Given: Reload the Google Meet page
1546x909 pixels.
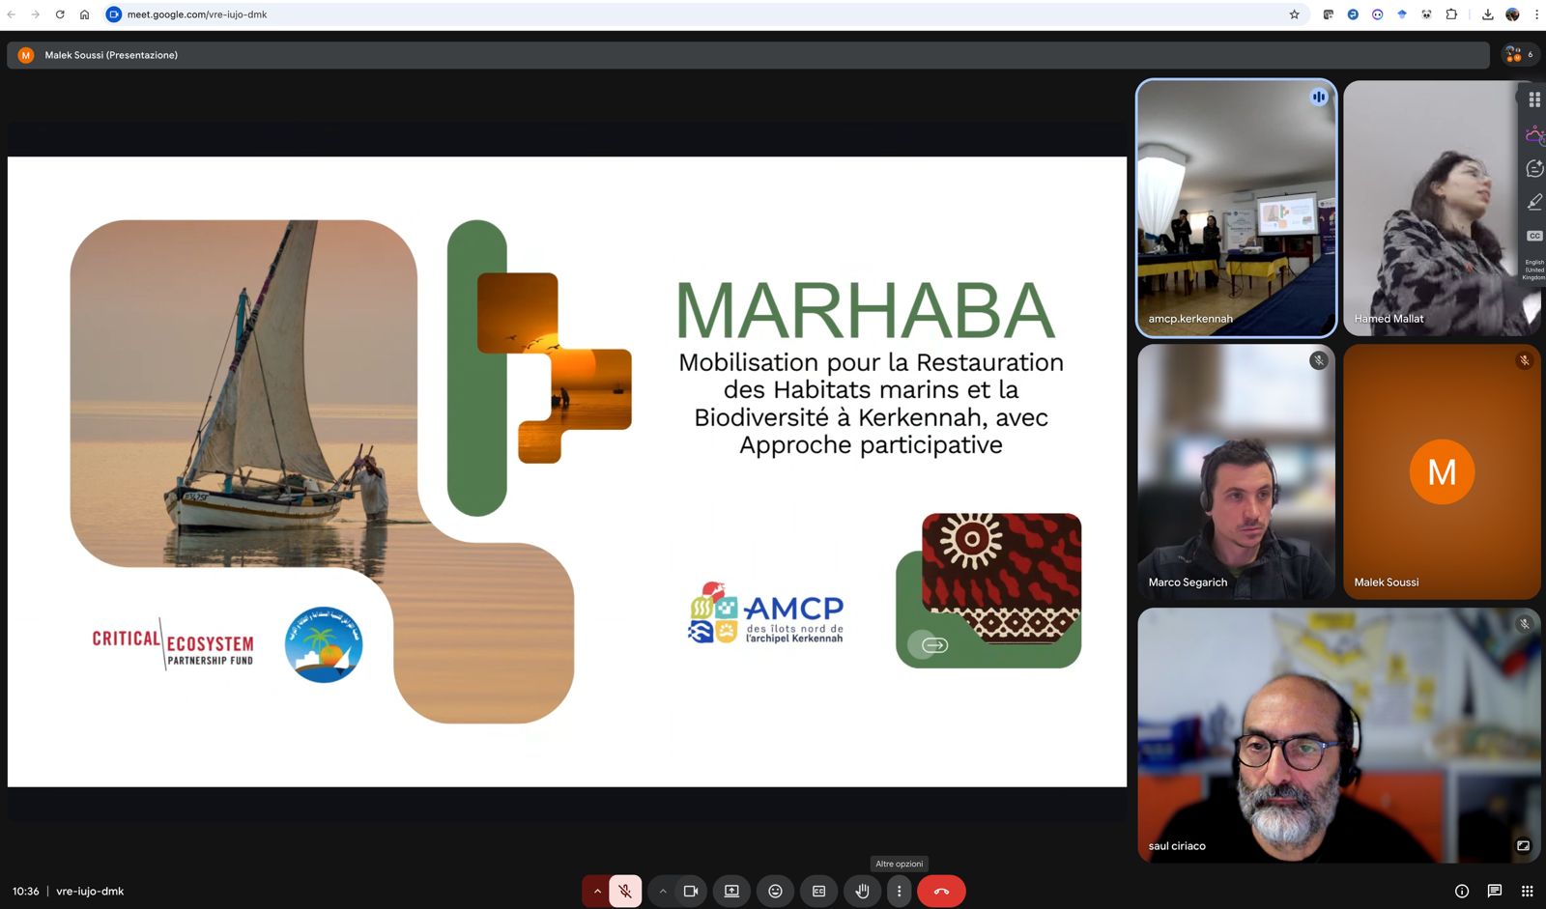Looking at the screenshot, I should click(x=60, y=14).
